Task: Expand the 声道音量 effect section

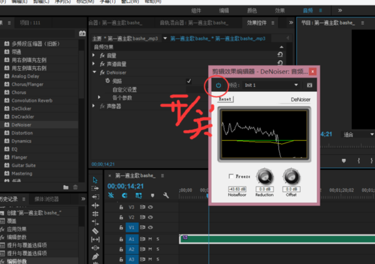Action: coord(94,64)
